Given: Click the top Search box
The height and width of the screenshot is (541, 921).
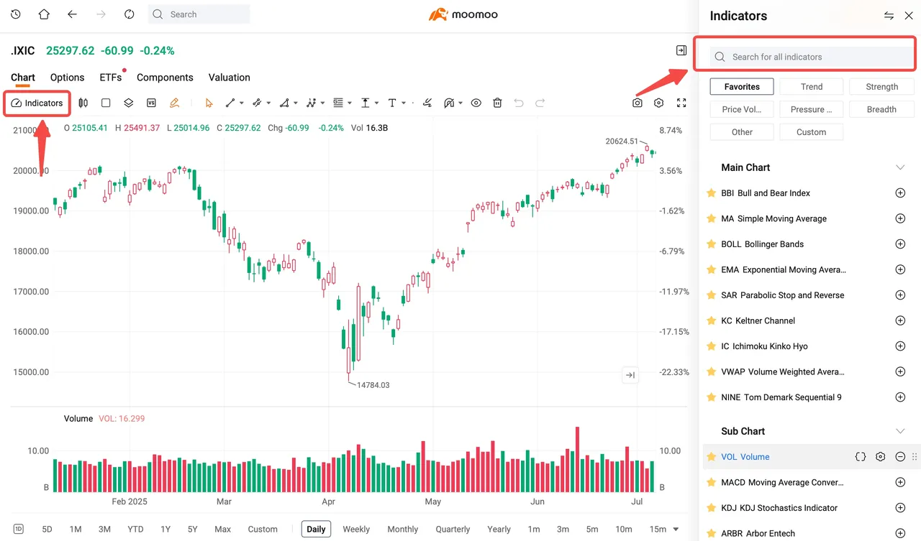Looking at the screenshot, I should click(x=199, y=14).
